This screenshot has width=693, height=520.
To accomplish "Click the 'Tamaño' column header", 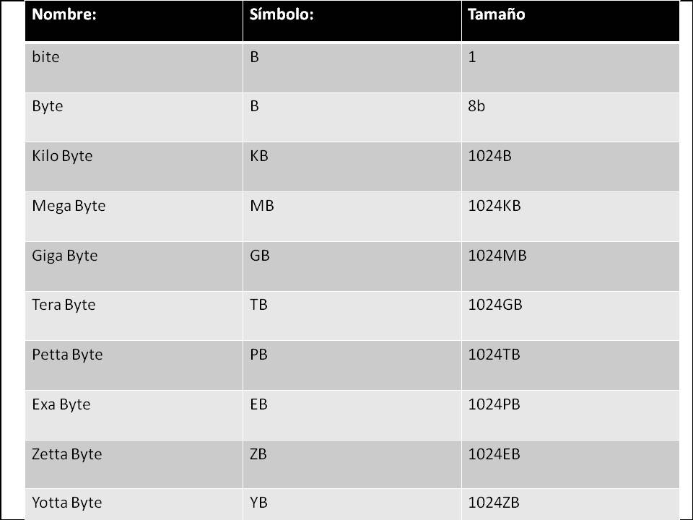I will [495, 14].
